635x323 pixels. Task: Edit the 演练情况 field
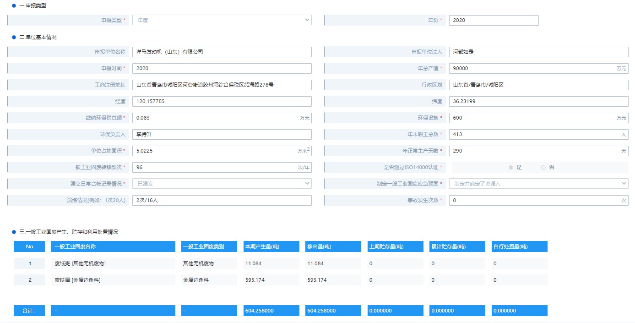222,200
